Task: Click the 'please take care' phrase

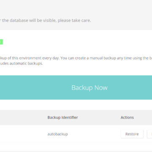Action: (74, 20)
